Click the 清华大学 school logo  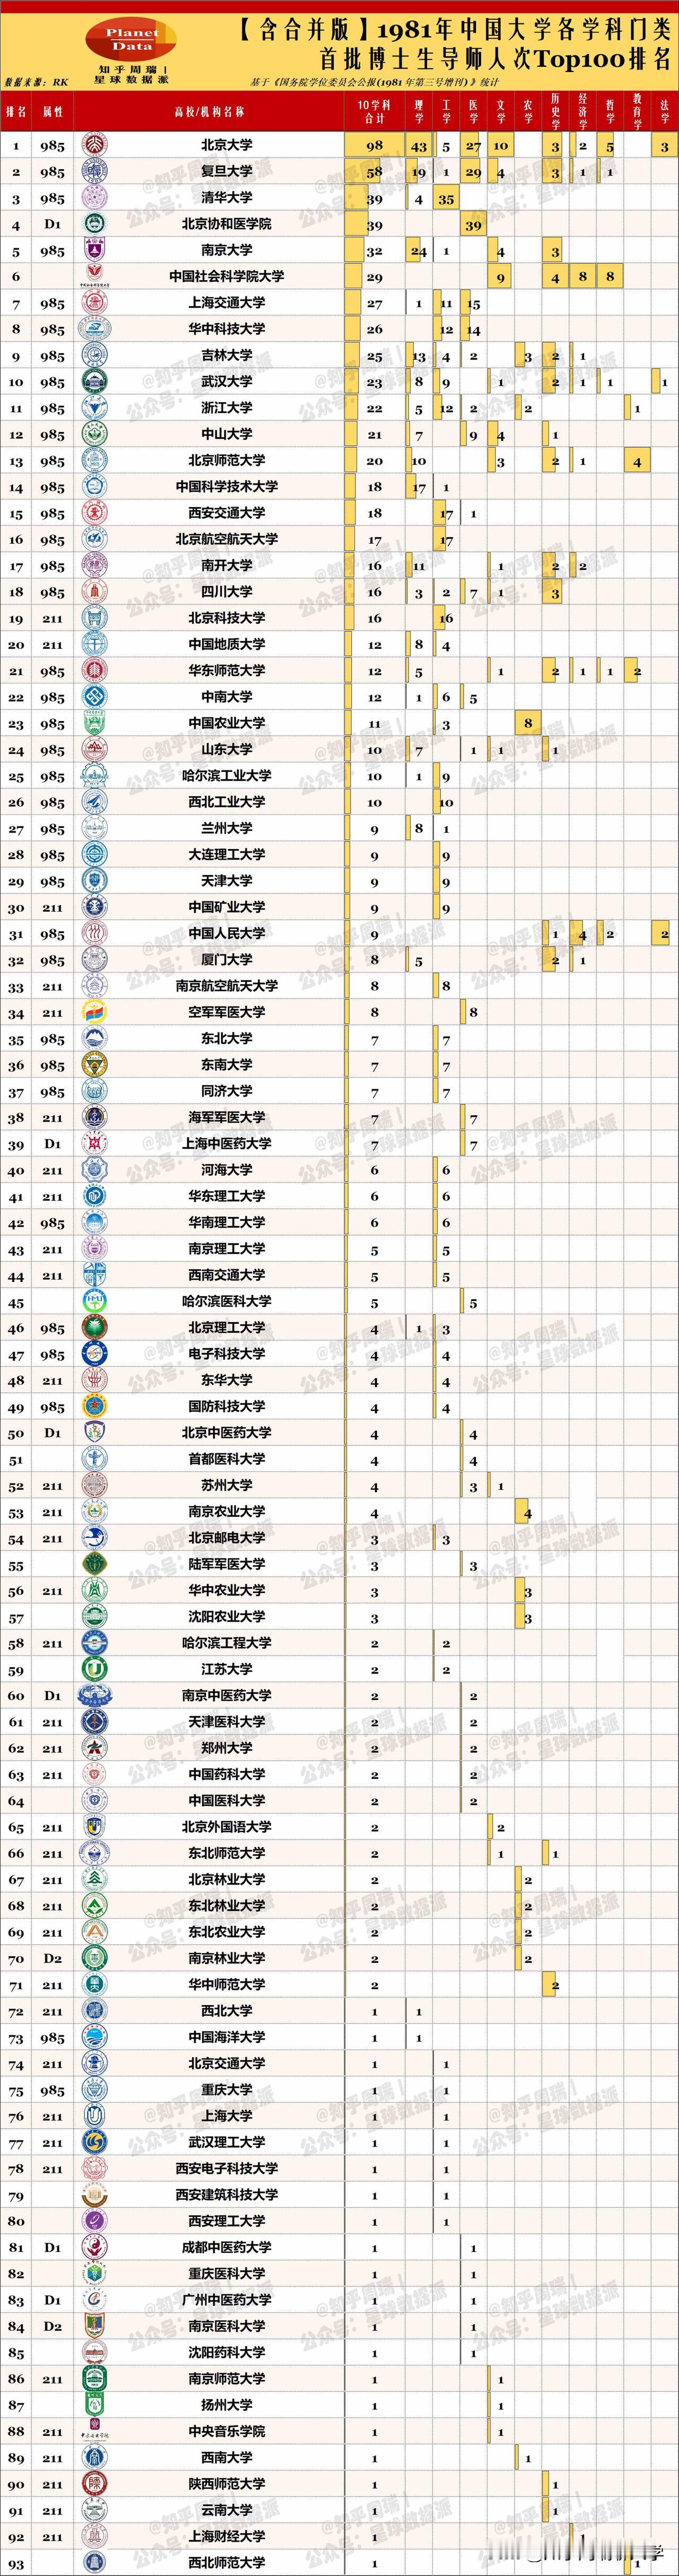(x=94, y=198)
